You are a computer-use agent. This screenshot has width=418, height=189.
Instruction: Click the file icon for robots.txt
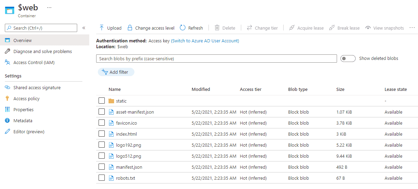point(111,178)
